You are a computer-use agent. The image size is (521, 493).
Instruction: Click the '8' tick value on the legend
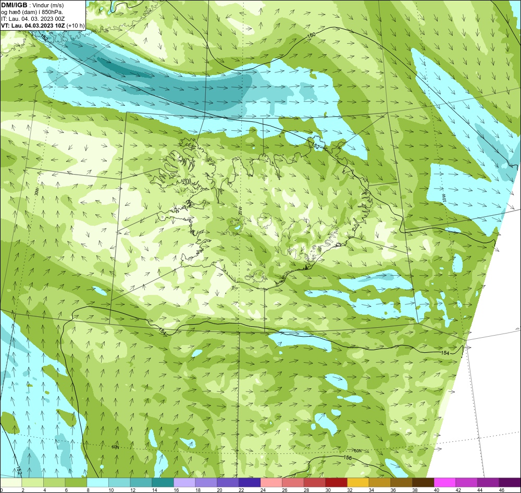[87, 490]
